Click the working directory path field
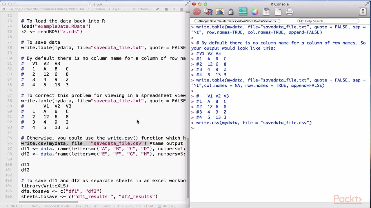 238,21
